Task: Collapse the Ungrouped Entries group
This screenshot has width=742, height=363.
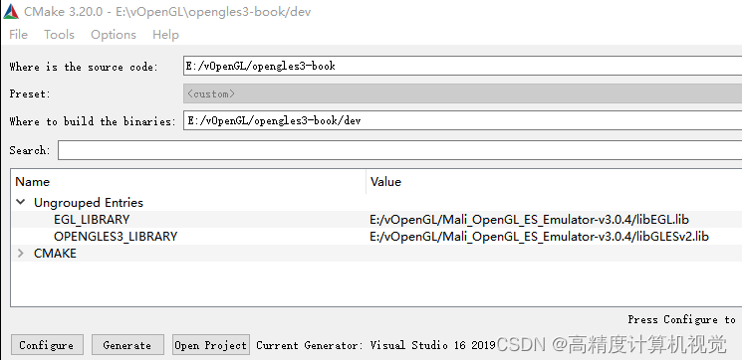Action: tap(20, 202)
